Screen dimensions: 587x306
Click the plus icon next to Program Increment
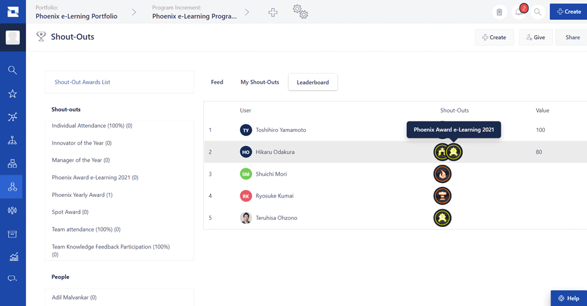coord(273,12)
